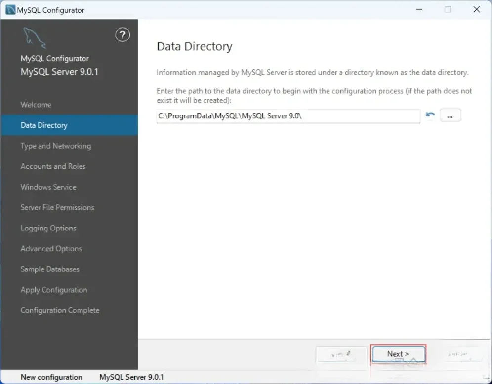Open the help question mark icon

pos(123,35)
